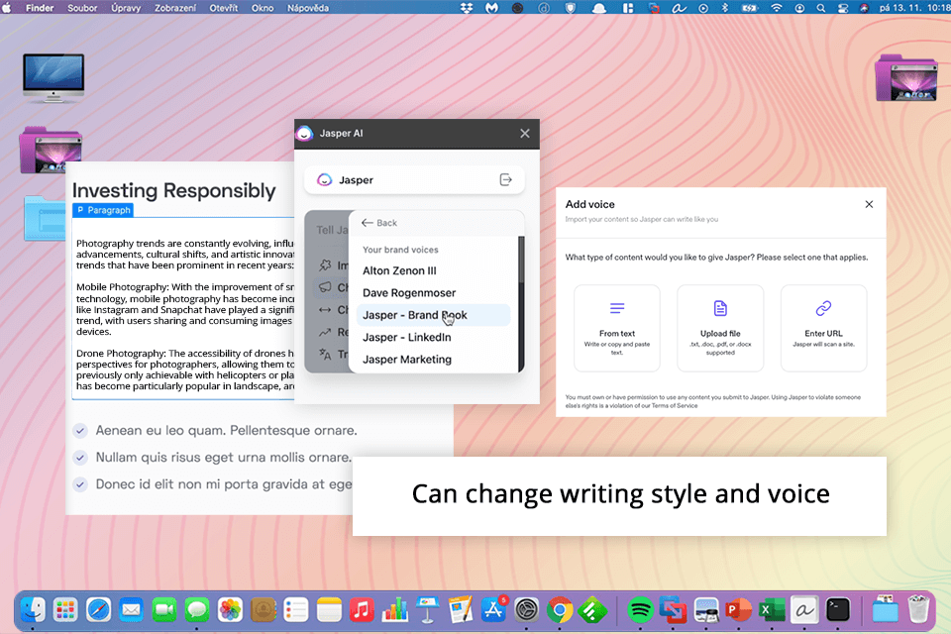The height and width of the screenshot is (634, 951).
Task: Close the Add voice dialog
Action: 869,204
